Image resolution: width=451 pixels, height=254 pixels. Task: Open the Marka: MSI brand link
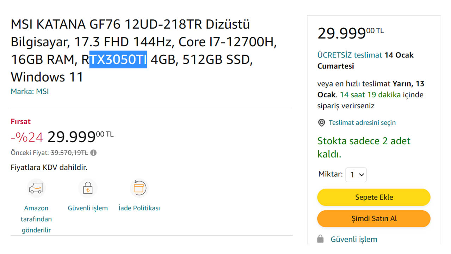30,92
